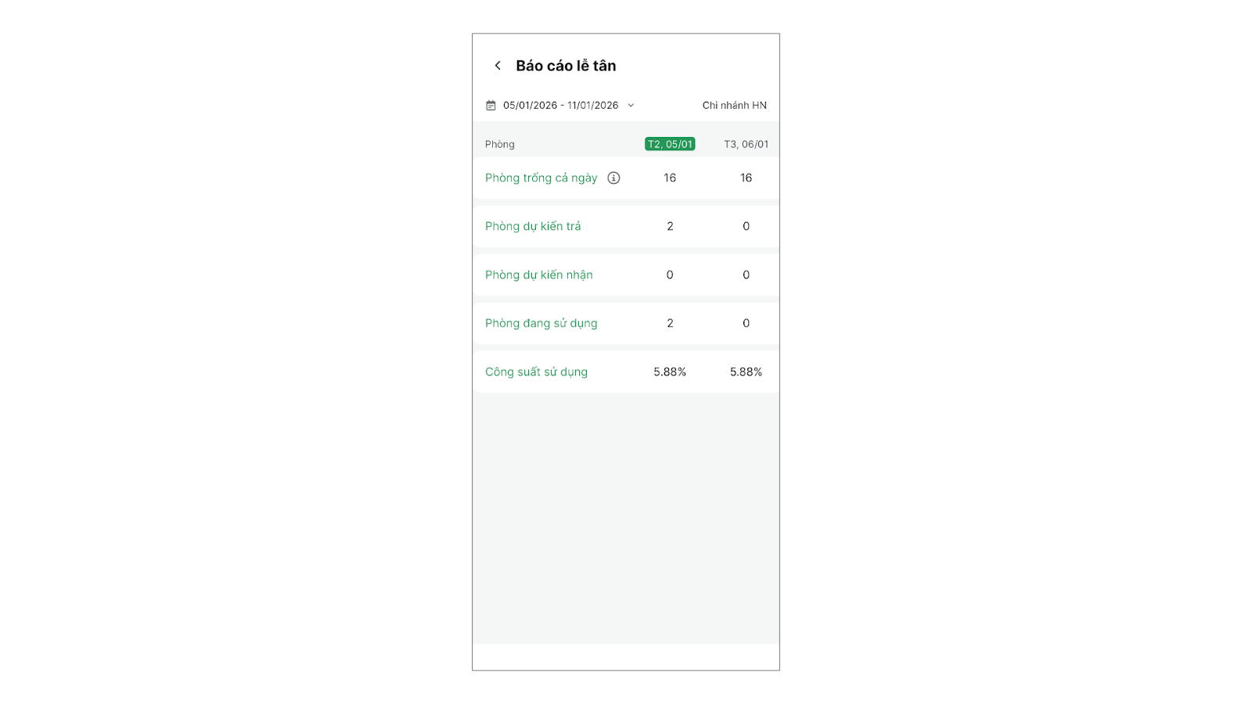Click the Phòng column header
The height and width of the screenshot is (704, 1252).
point(500,144)
